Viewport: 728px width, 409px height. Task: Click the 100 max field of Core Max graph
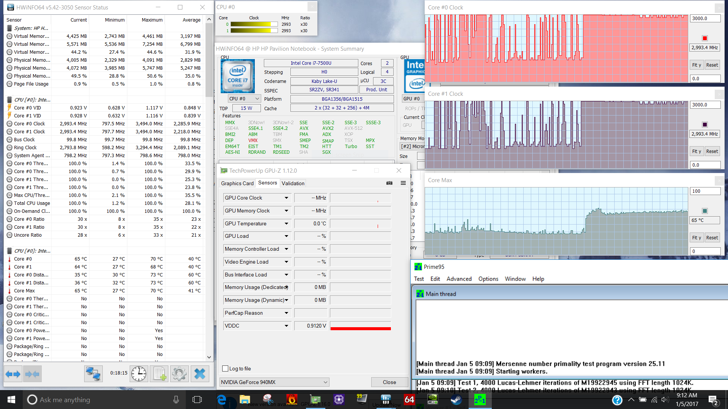(705, 191)
